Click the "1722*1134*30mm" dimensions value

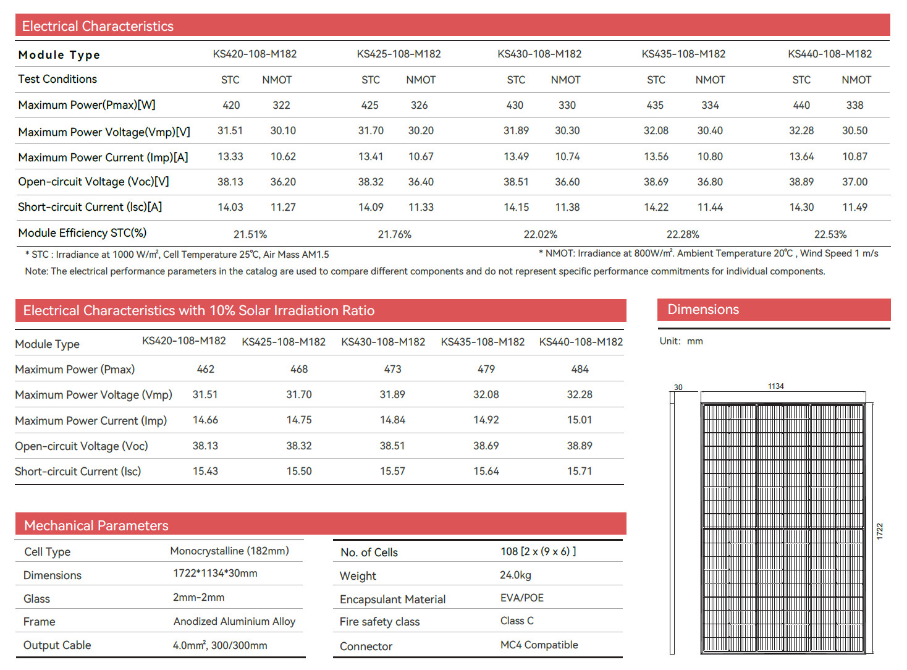[x=215, y=573]
